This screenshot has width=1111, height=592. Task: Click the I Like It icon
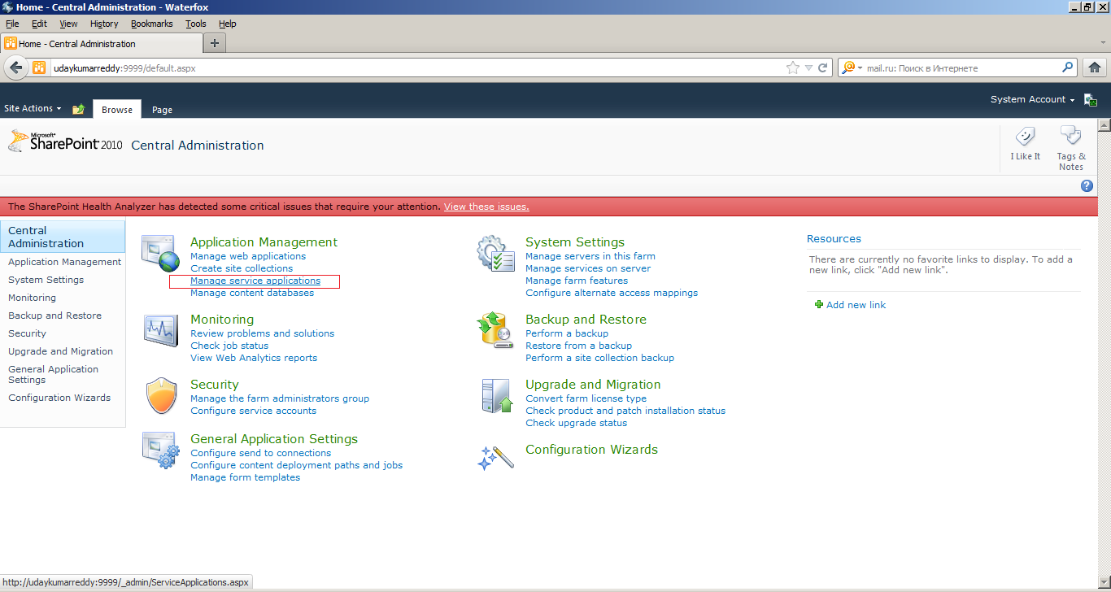click(x=1025, y=137)
